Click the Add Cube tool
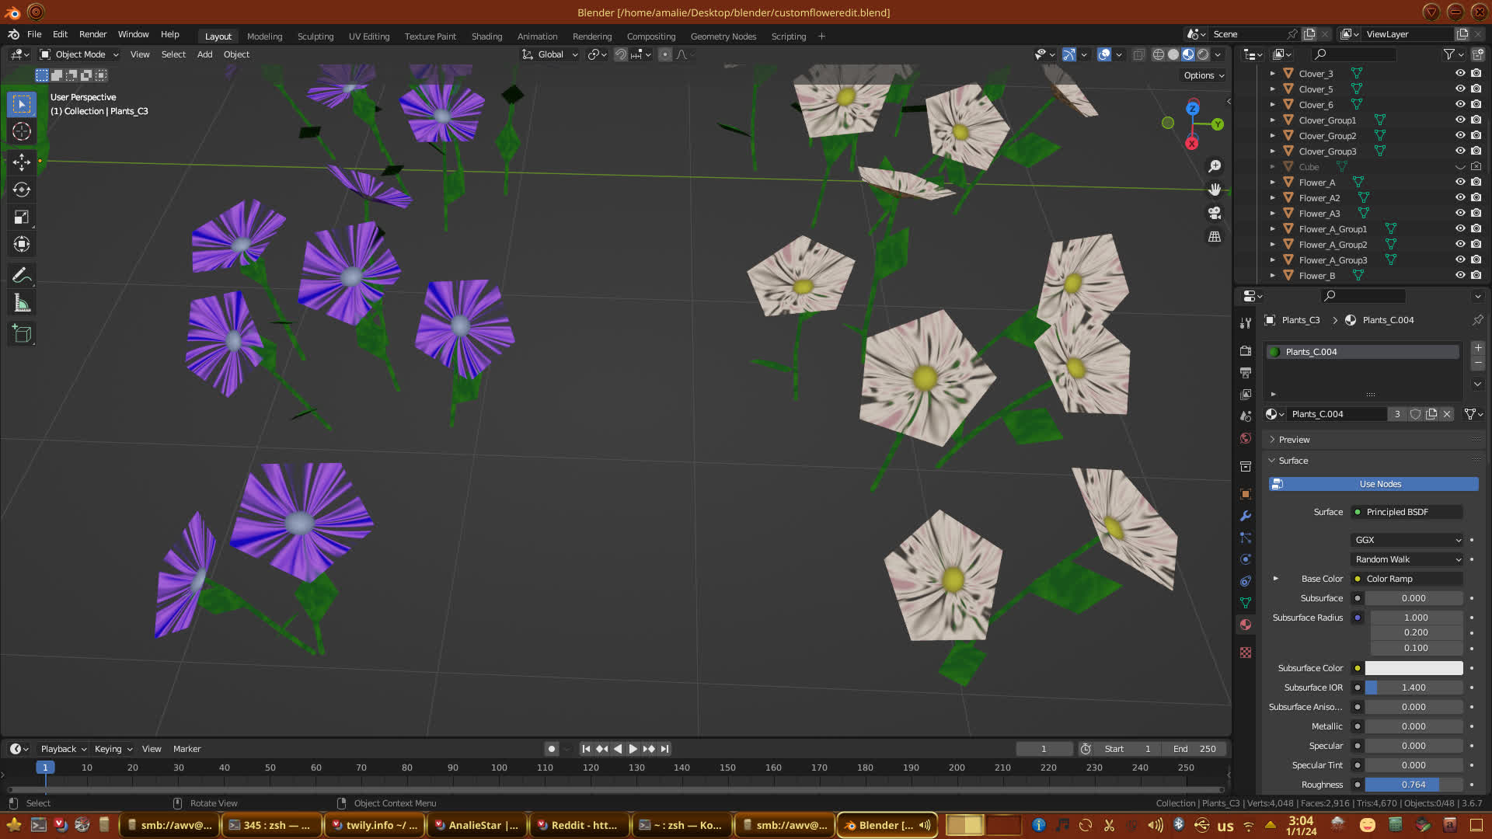This screenshot has height=839, width=1492. (22, 334)
